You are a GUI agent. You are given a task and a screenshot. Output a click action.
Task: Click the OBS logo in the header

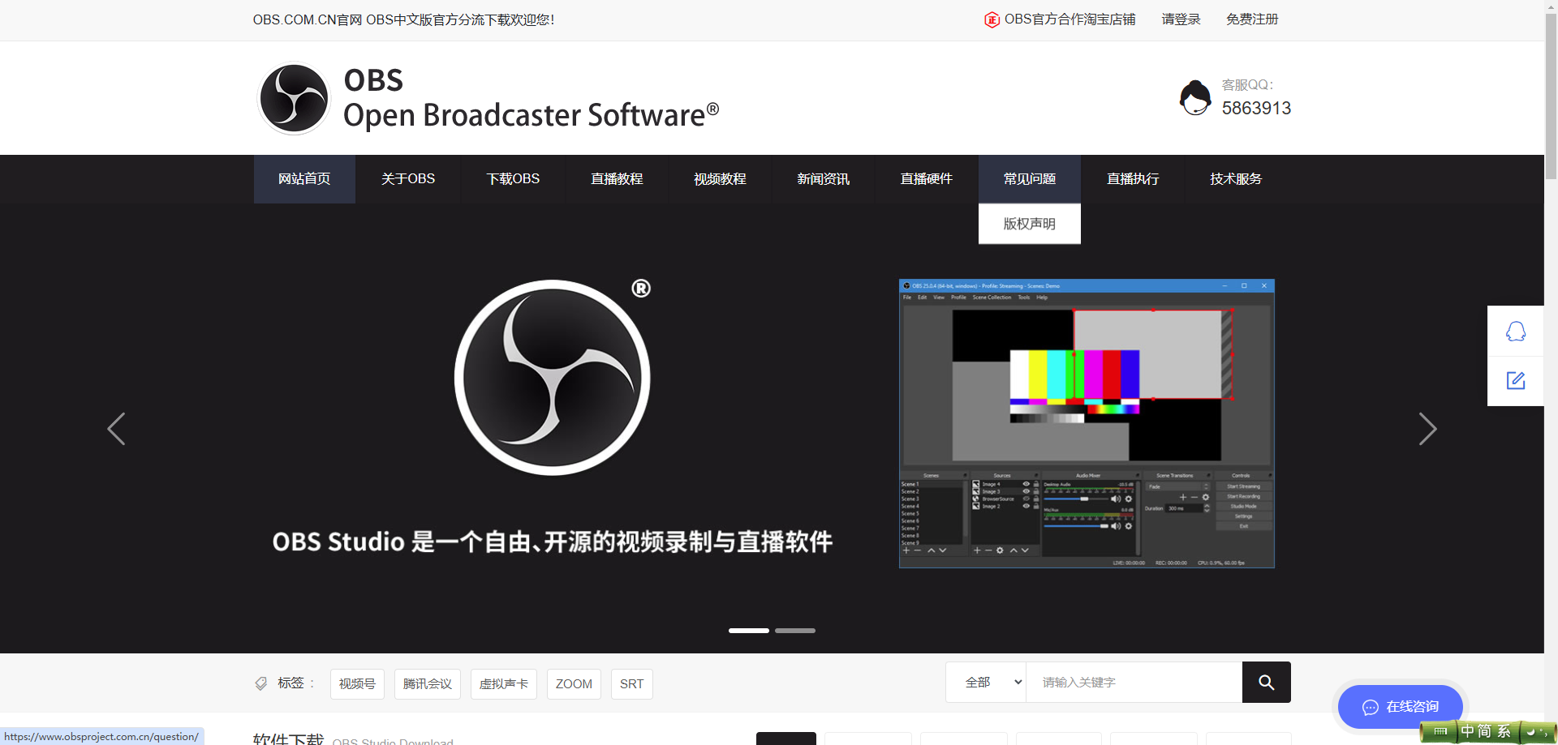point(294,98)
